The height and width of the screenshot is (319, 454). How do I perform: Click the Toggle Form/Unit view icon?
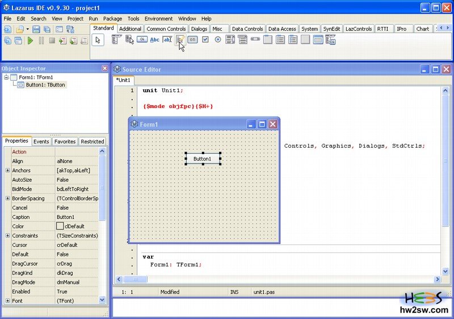(70, 30)
